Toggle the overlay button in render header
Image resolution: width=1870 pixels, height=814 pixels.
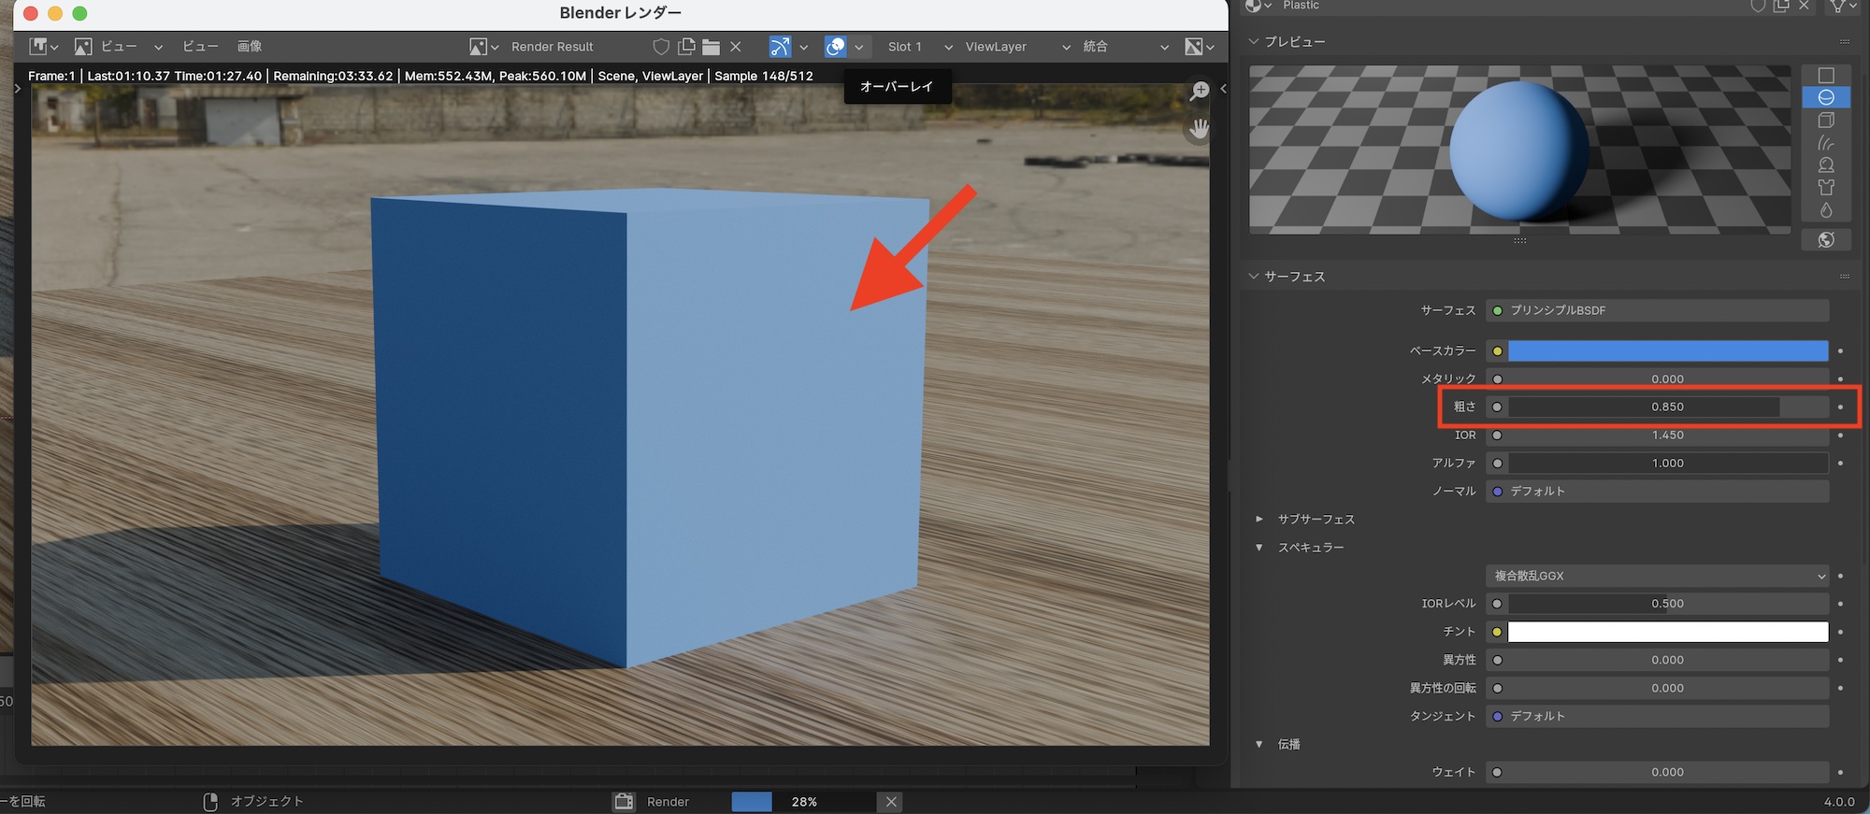tap(835, 47)
